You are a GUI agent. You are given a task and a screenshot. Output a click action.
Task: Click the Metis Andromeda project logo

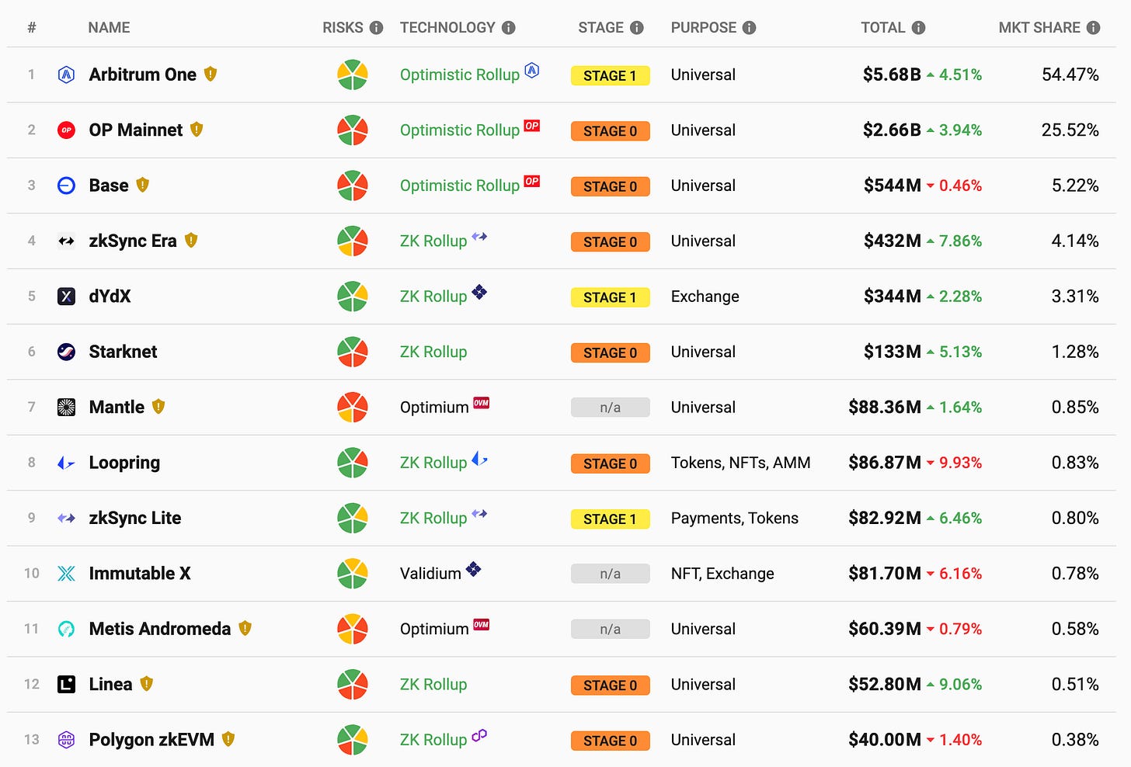[67, 629]
